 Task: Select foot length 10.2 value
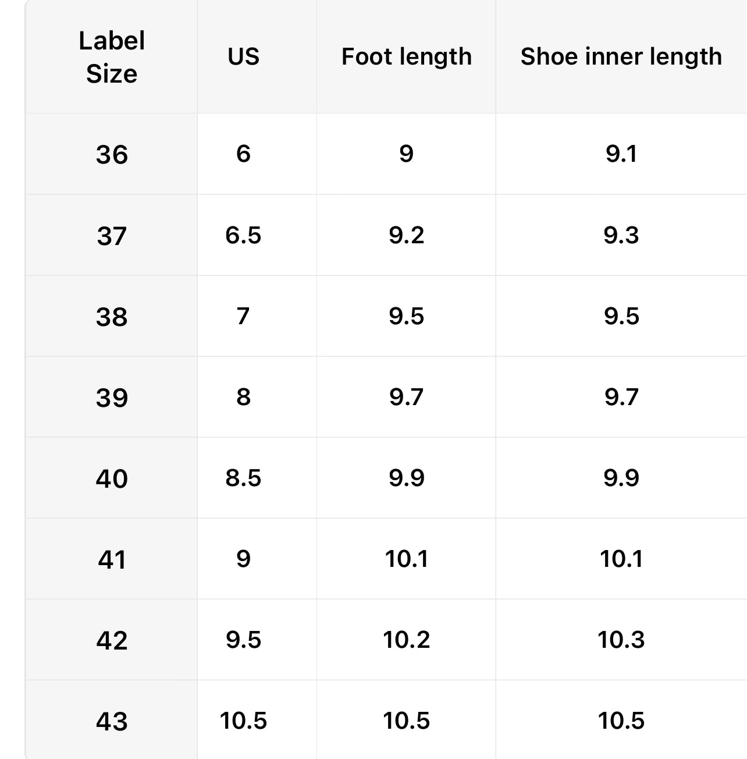406,640
